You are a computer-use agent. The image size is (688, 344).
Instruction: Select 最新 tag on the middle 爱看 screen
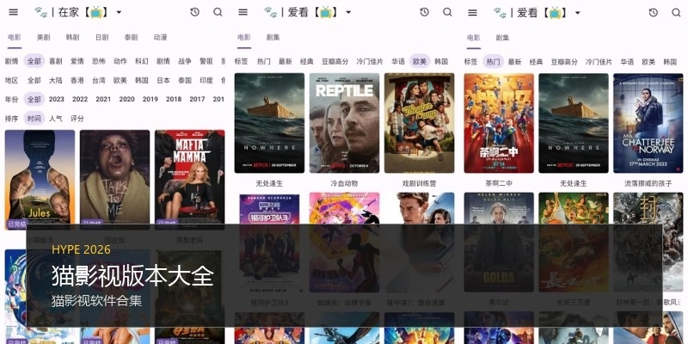tap(285, 61)
